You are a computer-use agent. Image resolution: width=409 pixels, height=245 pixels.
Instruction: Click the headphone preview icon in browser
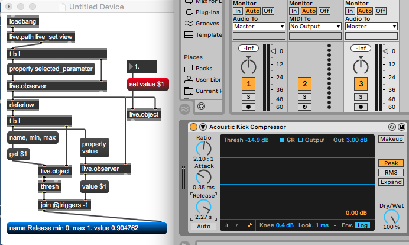coord(202,107)
